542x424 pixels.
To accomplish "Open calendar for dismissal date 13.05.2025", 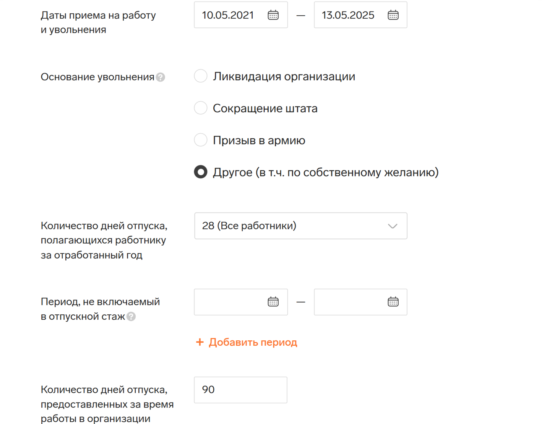I will [393, 15].
